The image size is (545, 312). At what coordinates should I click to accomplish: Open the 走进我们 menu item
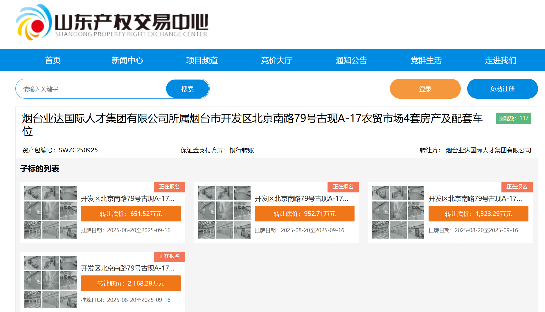[x=501, y=60]
